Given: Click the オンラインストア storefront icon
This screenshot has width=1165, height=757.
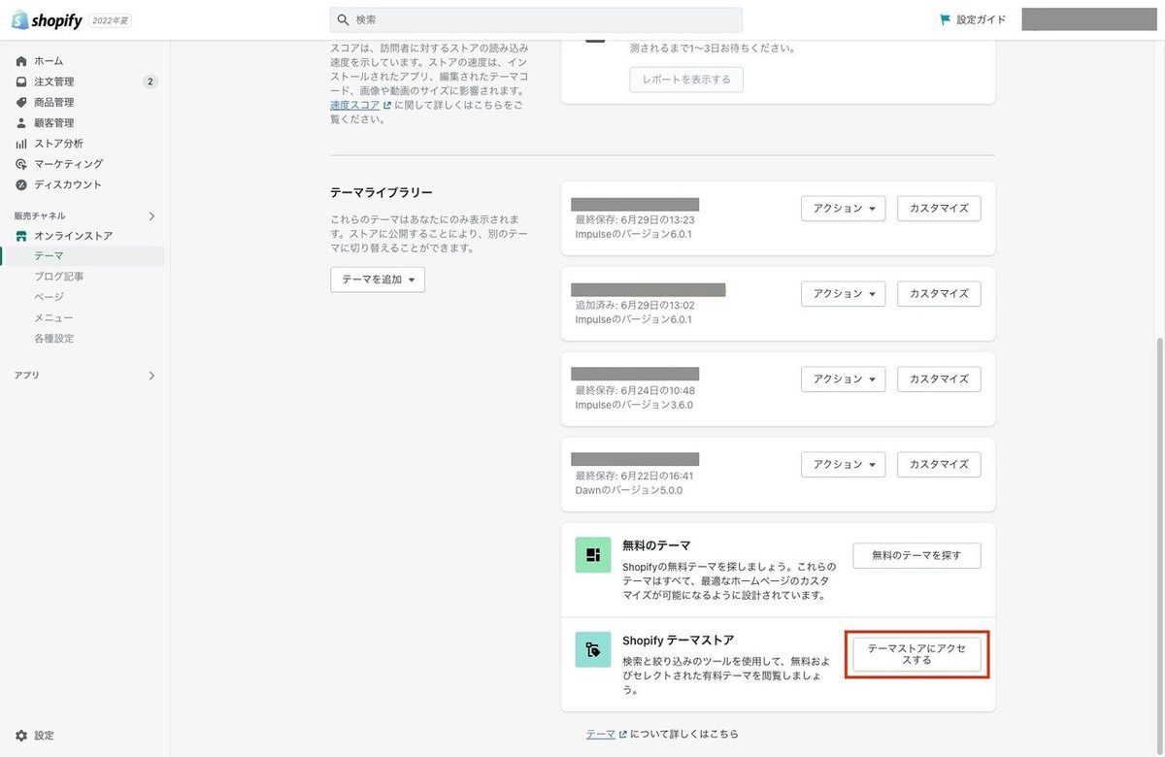Looking at the screenshot, I should [x=21, y=236].
